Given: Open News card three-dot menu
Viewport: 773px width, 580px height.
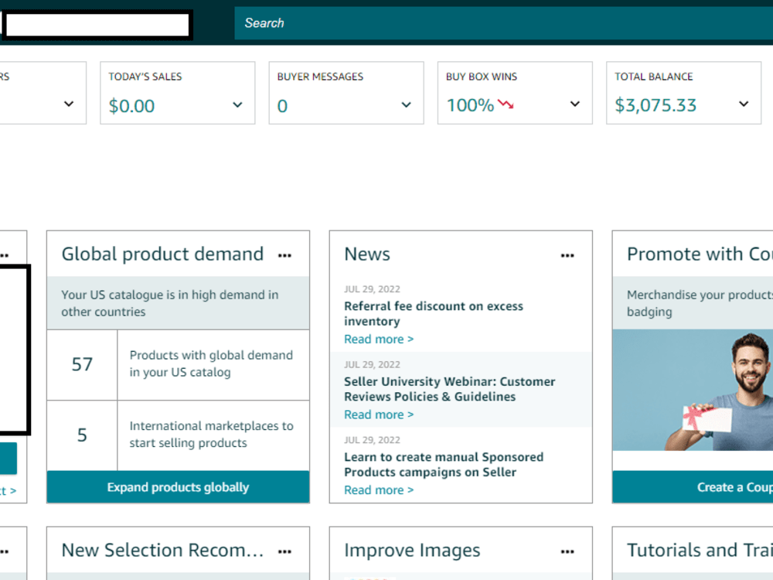Looking at the screenshot, I should (x=567, y=255).
